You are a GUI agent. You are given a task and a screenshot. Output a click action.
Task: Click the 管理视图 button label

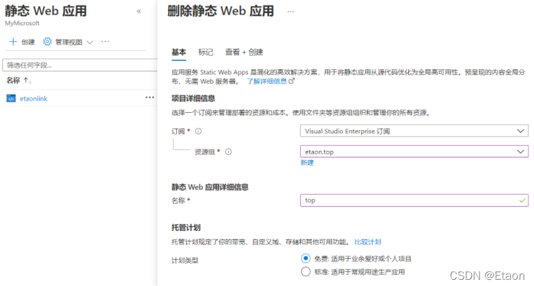[x=69, y=42]
